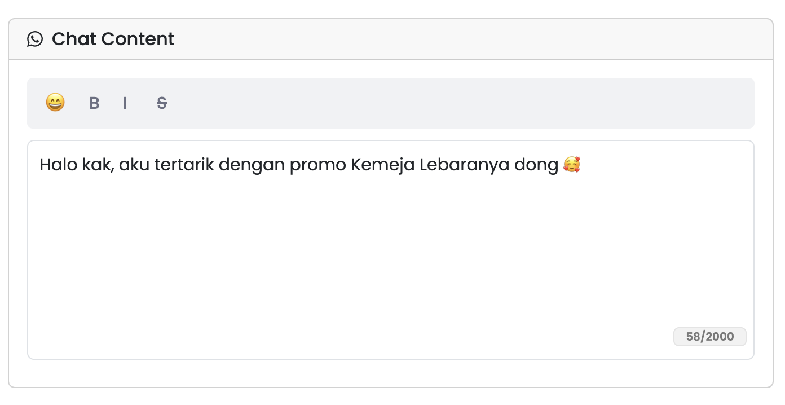
Task: Click the WhatsApp icon in the header
Action: coord(35,39)
